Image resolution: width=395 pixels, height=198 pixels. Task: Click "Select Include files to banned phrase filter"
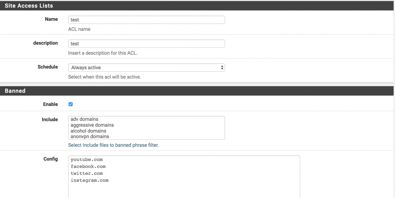[113, 145]
